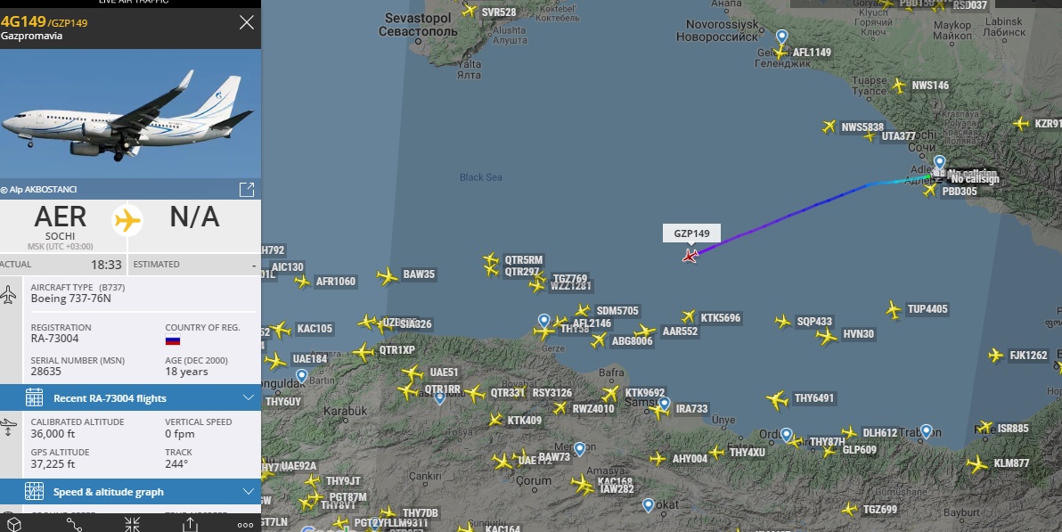1062x532 pixels.
Task: Click the GZP149 callsign label on map
Action: (x=691, y=233)
